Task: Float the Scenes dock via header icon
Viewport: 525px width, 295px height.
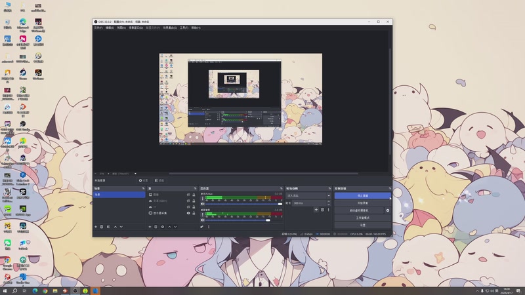Action: pyautogui.click(x=143, y=188)
